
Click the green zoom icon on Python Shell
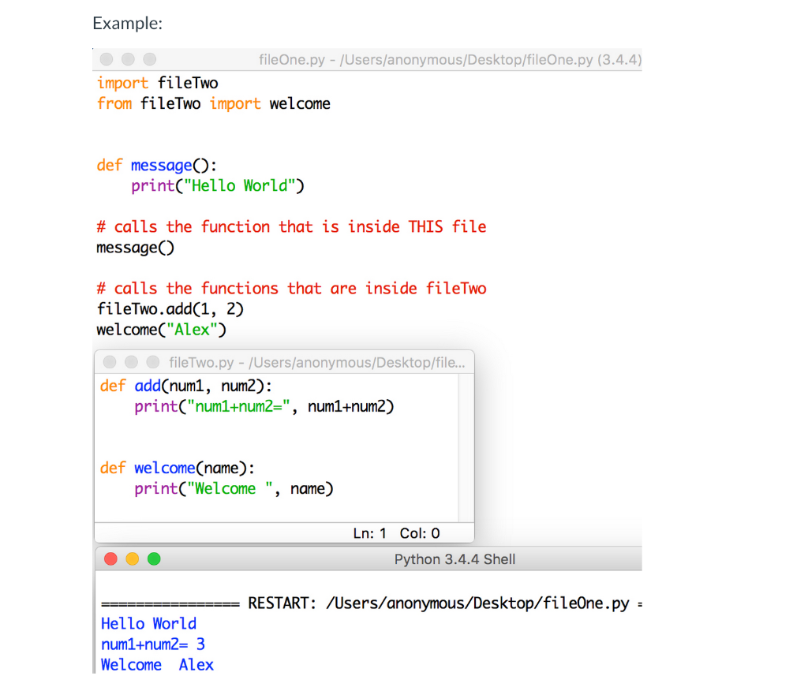[155, 558]
